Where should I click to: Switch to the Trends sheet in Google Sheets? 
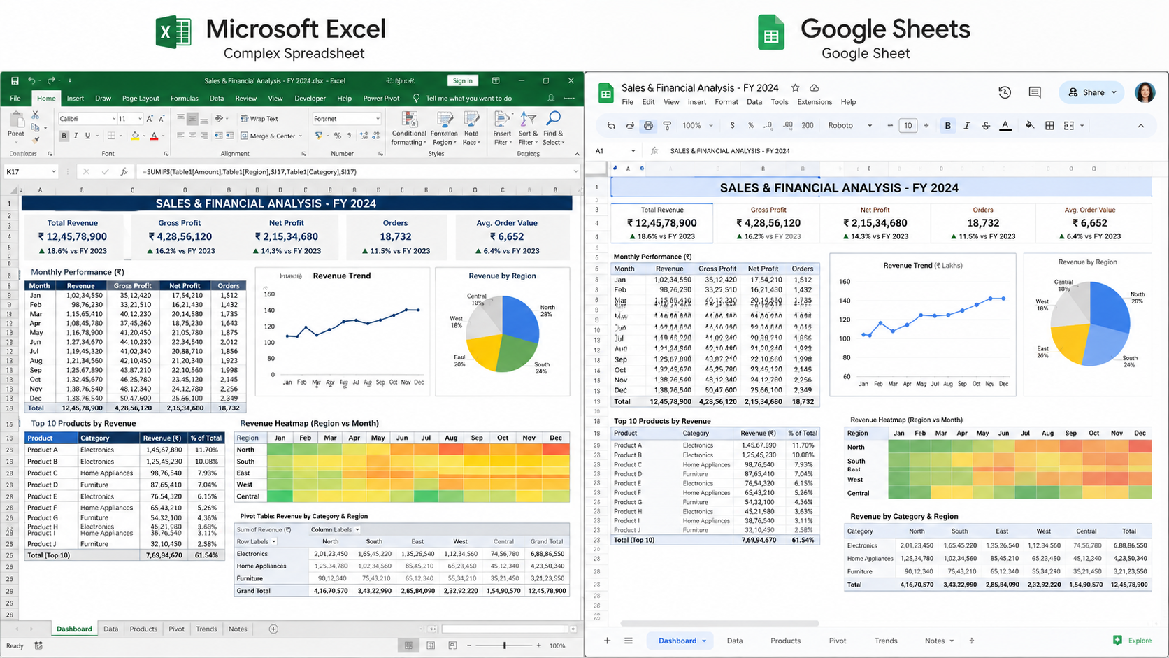886,641
